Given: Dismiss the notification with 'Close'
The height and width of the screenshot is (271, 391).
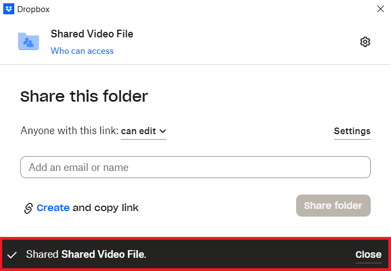Looking at the screenshot, I should 368,255.
